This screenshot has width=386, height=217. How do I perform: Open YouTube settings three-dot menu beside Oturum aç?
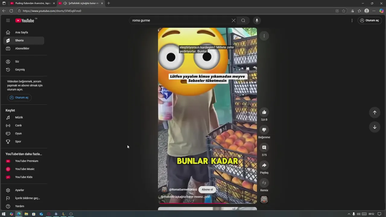coord(352,20)
